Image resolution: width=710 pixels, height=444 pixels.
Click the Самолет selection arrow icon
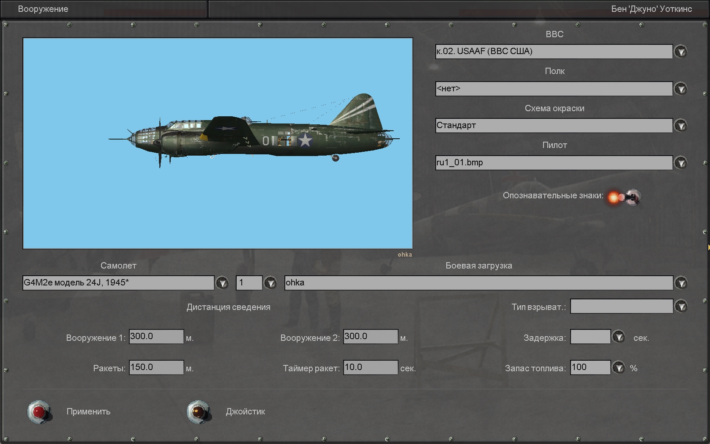click(x=222, y=283)
